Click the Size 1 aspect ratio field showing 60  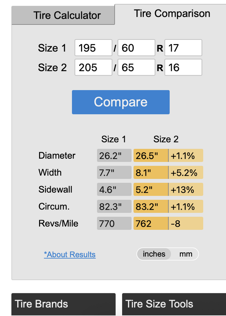(x=136, y=48)
